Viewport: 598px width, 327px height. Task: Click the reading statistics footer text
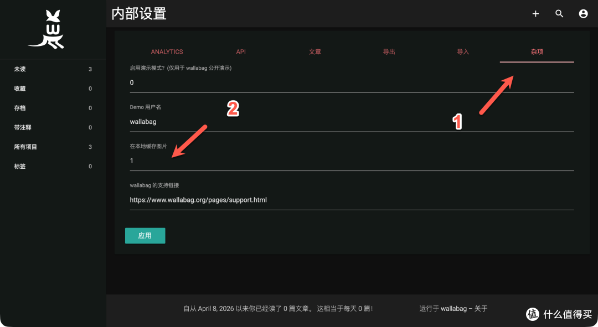(278, 309)
